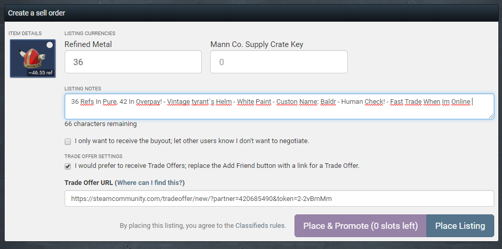Uncheck the prefer Trade Offers checkbox

pyautogui.click(x=68, y=166)
